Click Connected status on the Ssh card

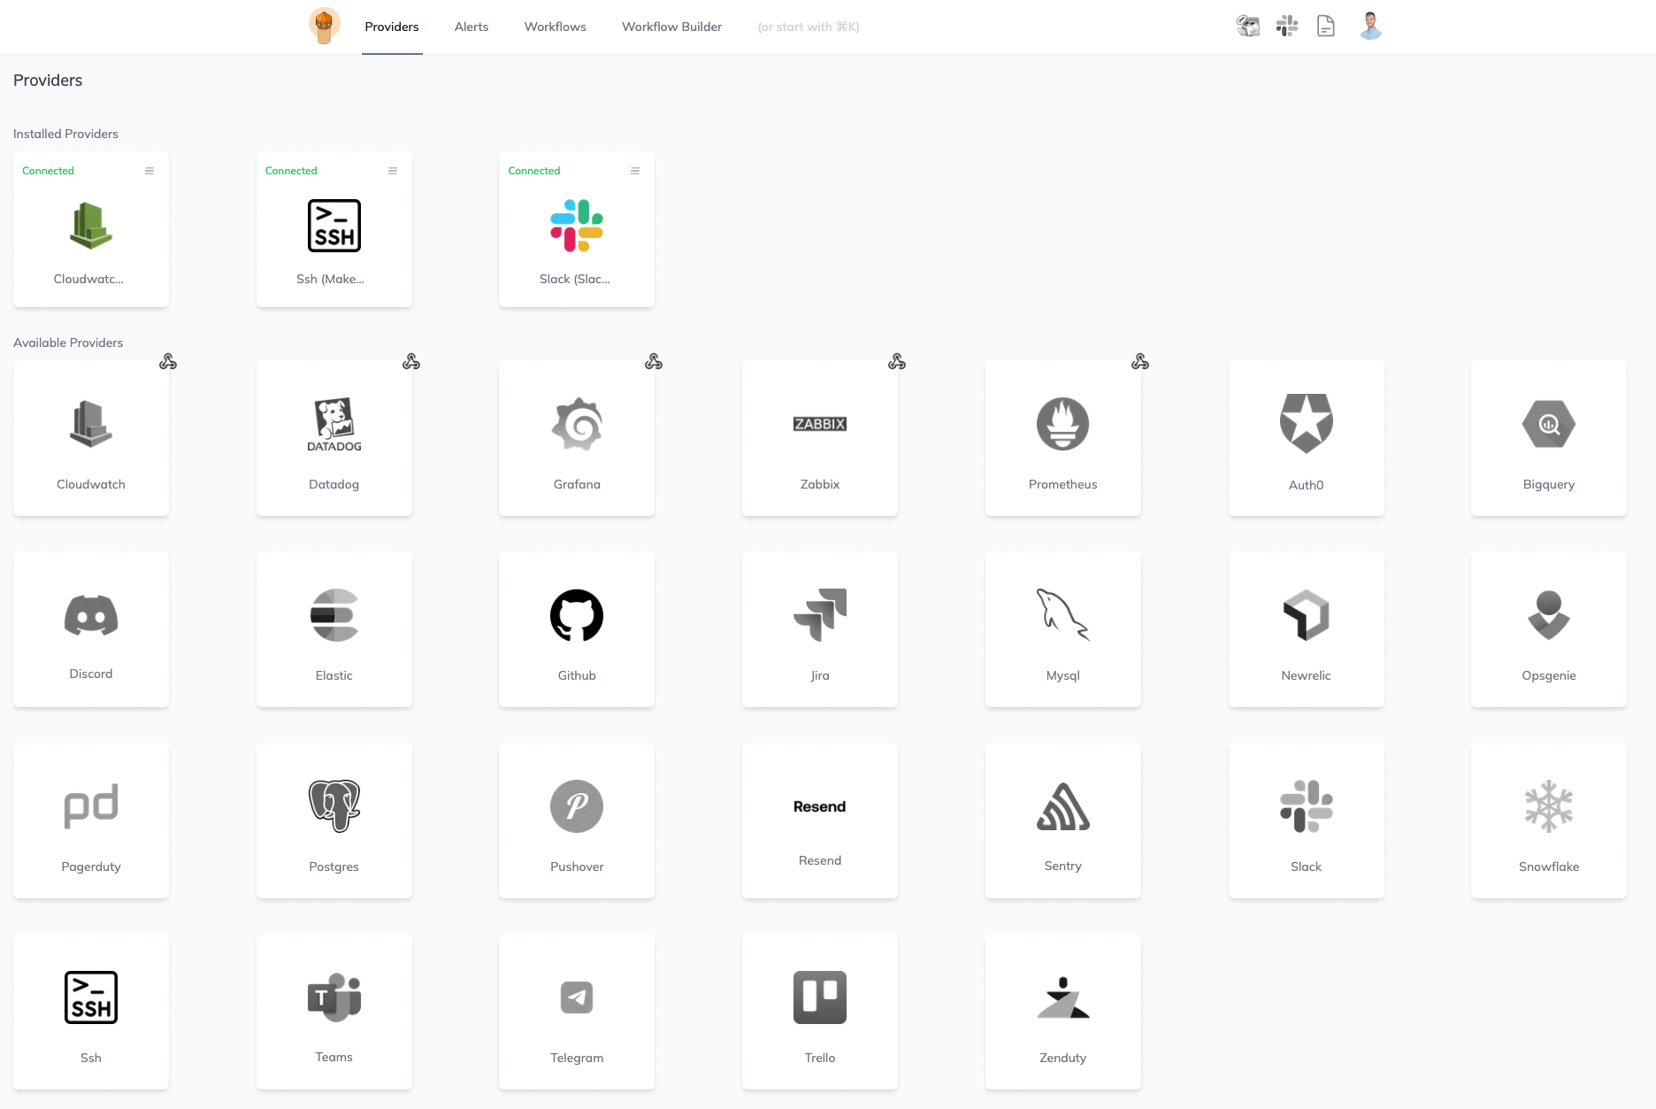[x=291, y=171]
